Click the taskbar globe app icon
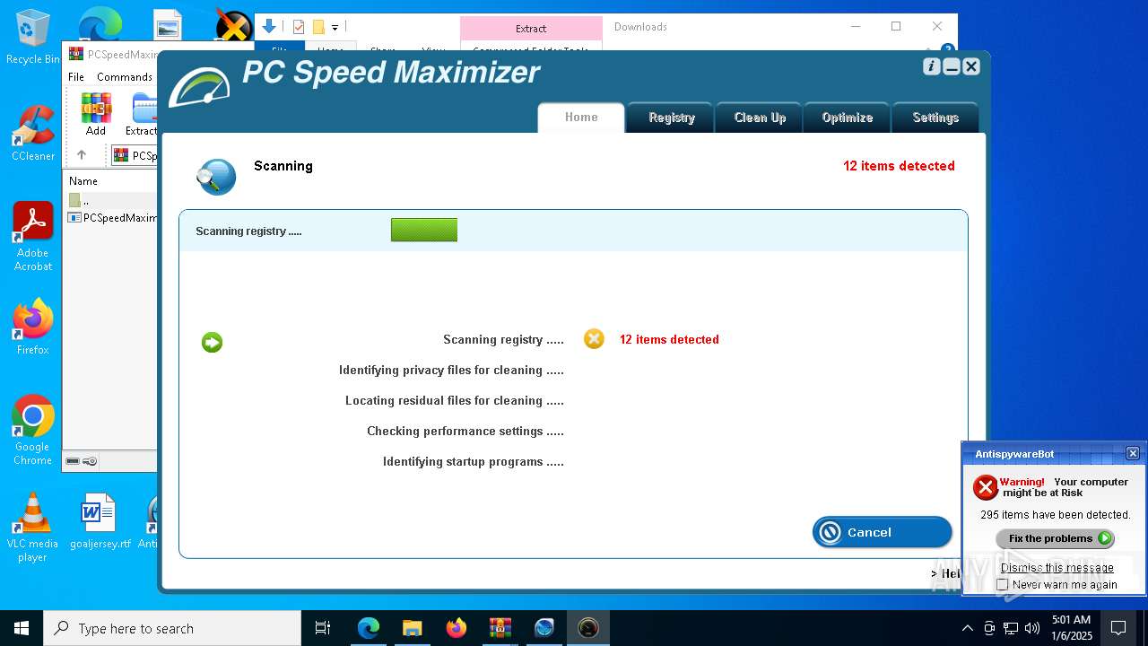This screenshot has width=1148, height=646. (544, 628)
